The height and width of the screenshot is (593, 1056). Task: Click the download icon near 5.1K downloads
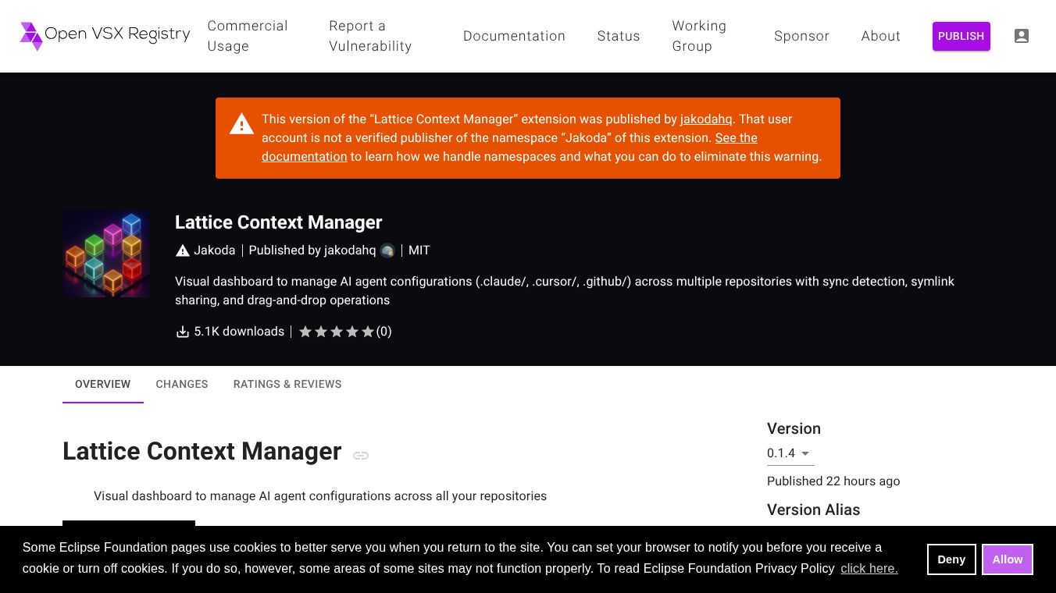coord(183,332)
